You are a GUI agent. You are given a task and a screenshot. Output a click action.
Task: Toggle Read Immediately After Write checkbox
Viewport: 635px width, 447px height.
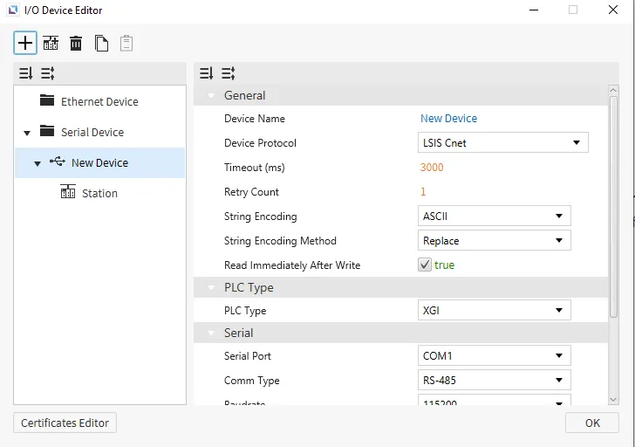click(425, 265)
